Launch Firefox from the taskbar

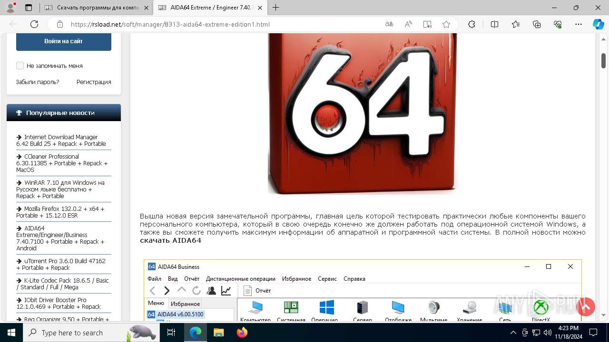[242, 332]
